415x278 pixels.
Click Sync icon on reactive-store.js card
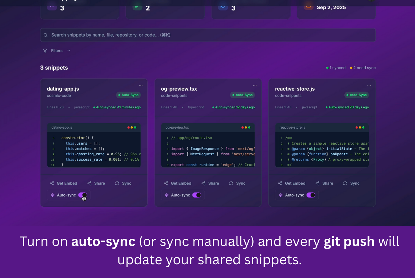[x=345, y=183]
